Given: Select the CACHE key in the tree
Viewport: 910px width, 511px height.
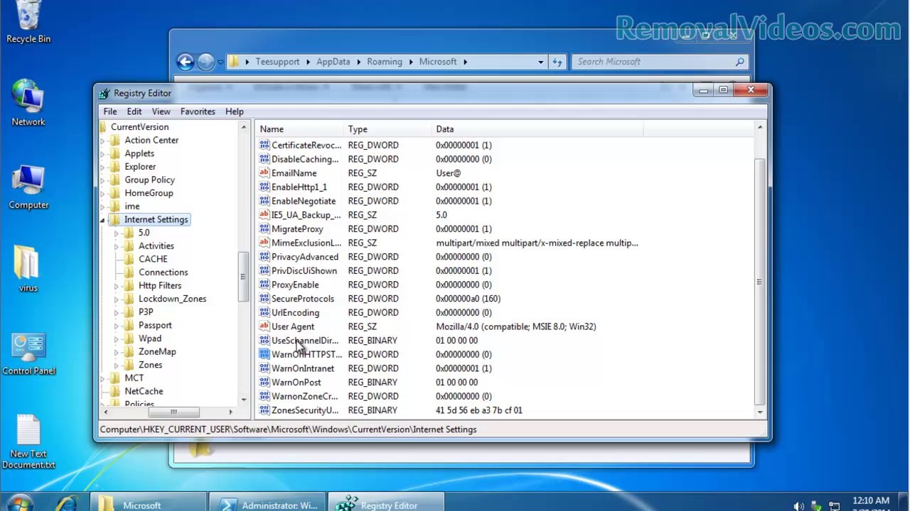Looking at the screenshot, I should pyautogui.click(x=153, y=259).
